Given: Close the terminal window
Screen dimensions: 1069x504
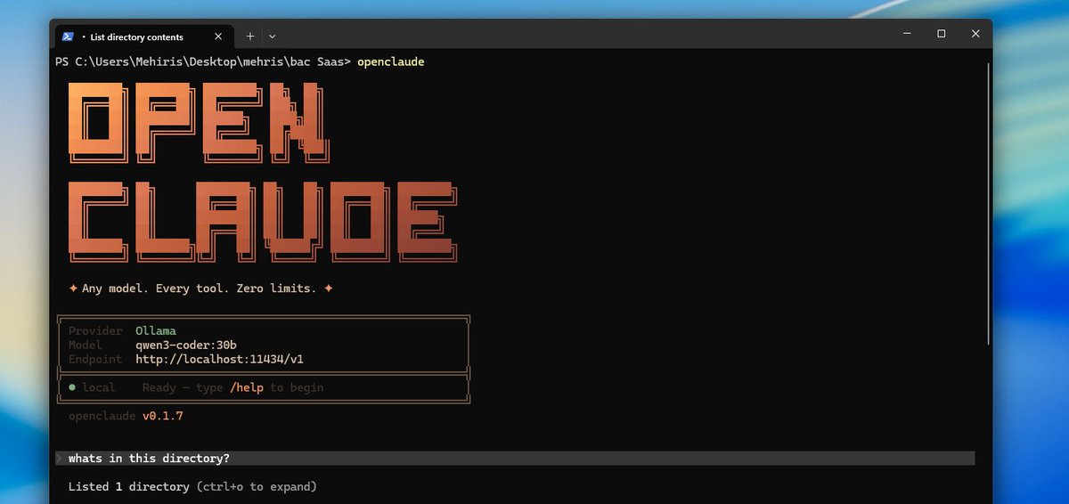Looking at the screenshot, I should (976, 34).
